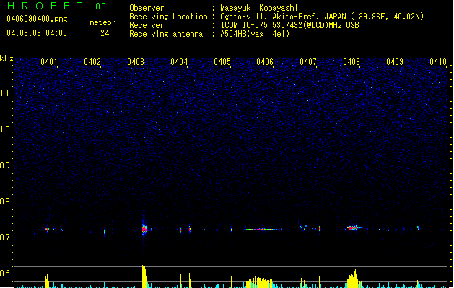Click the 0404 time marker label
454x288 pixels.
(x=179, y=62)
